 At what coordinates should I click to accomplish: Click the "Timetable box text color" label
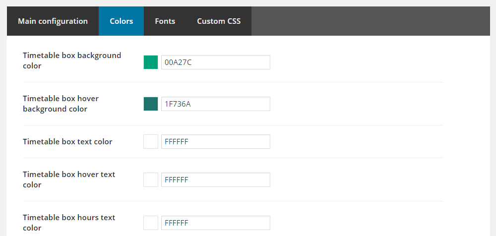coord(67,142)
